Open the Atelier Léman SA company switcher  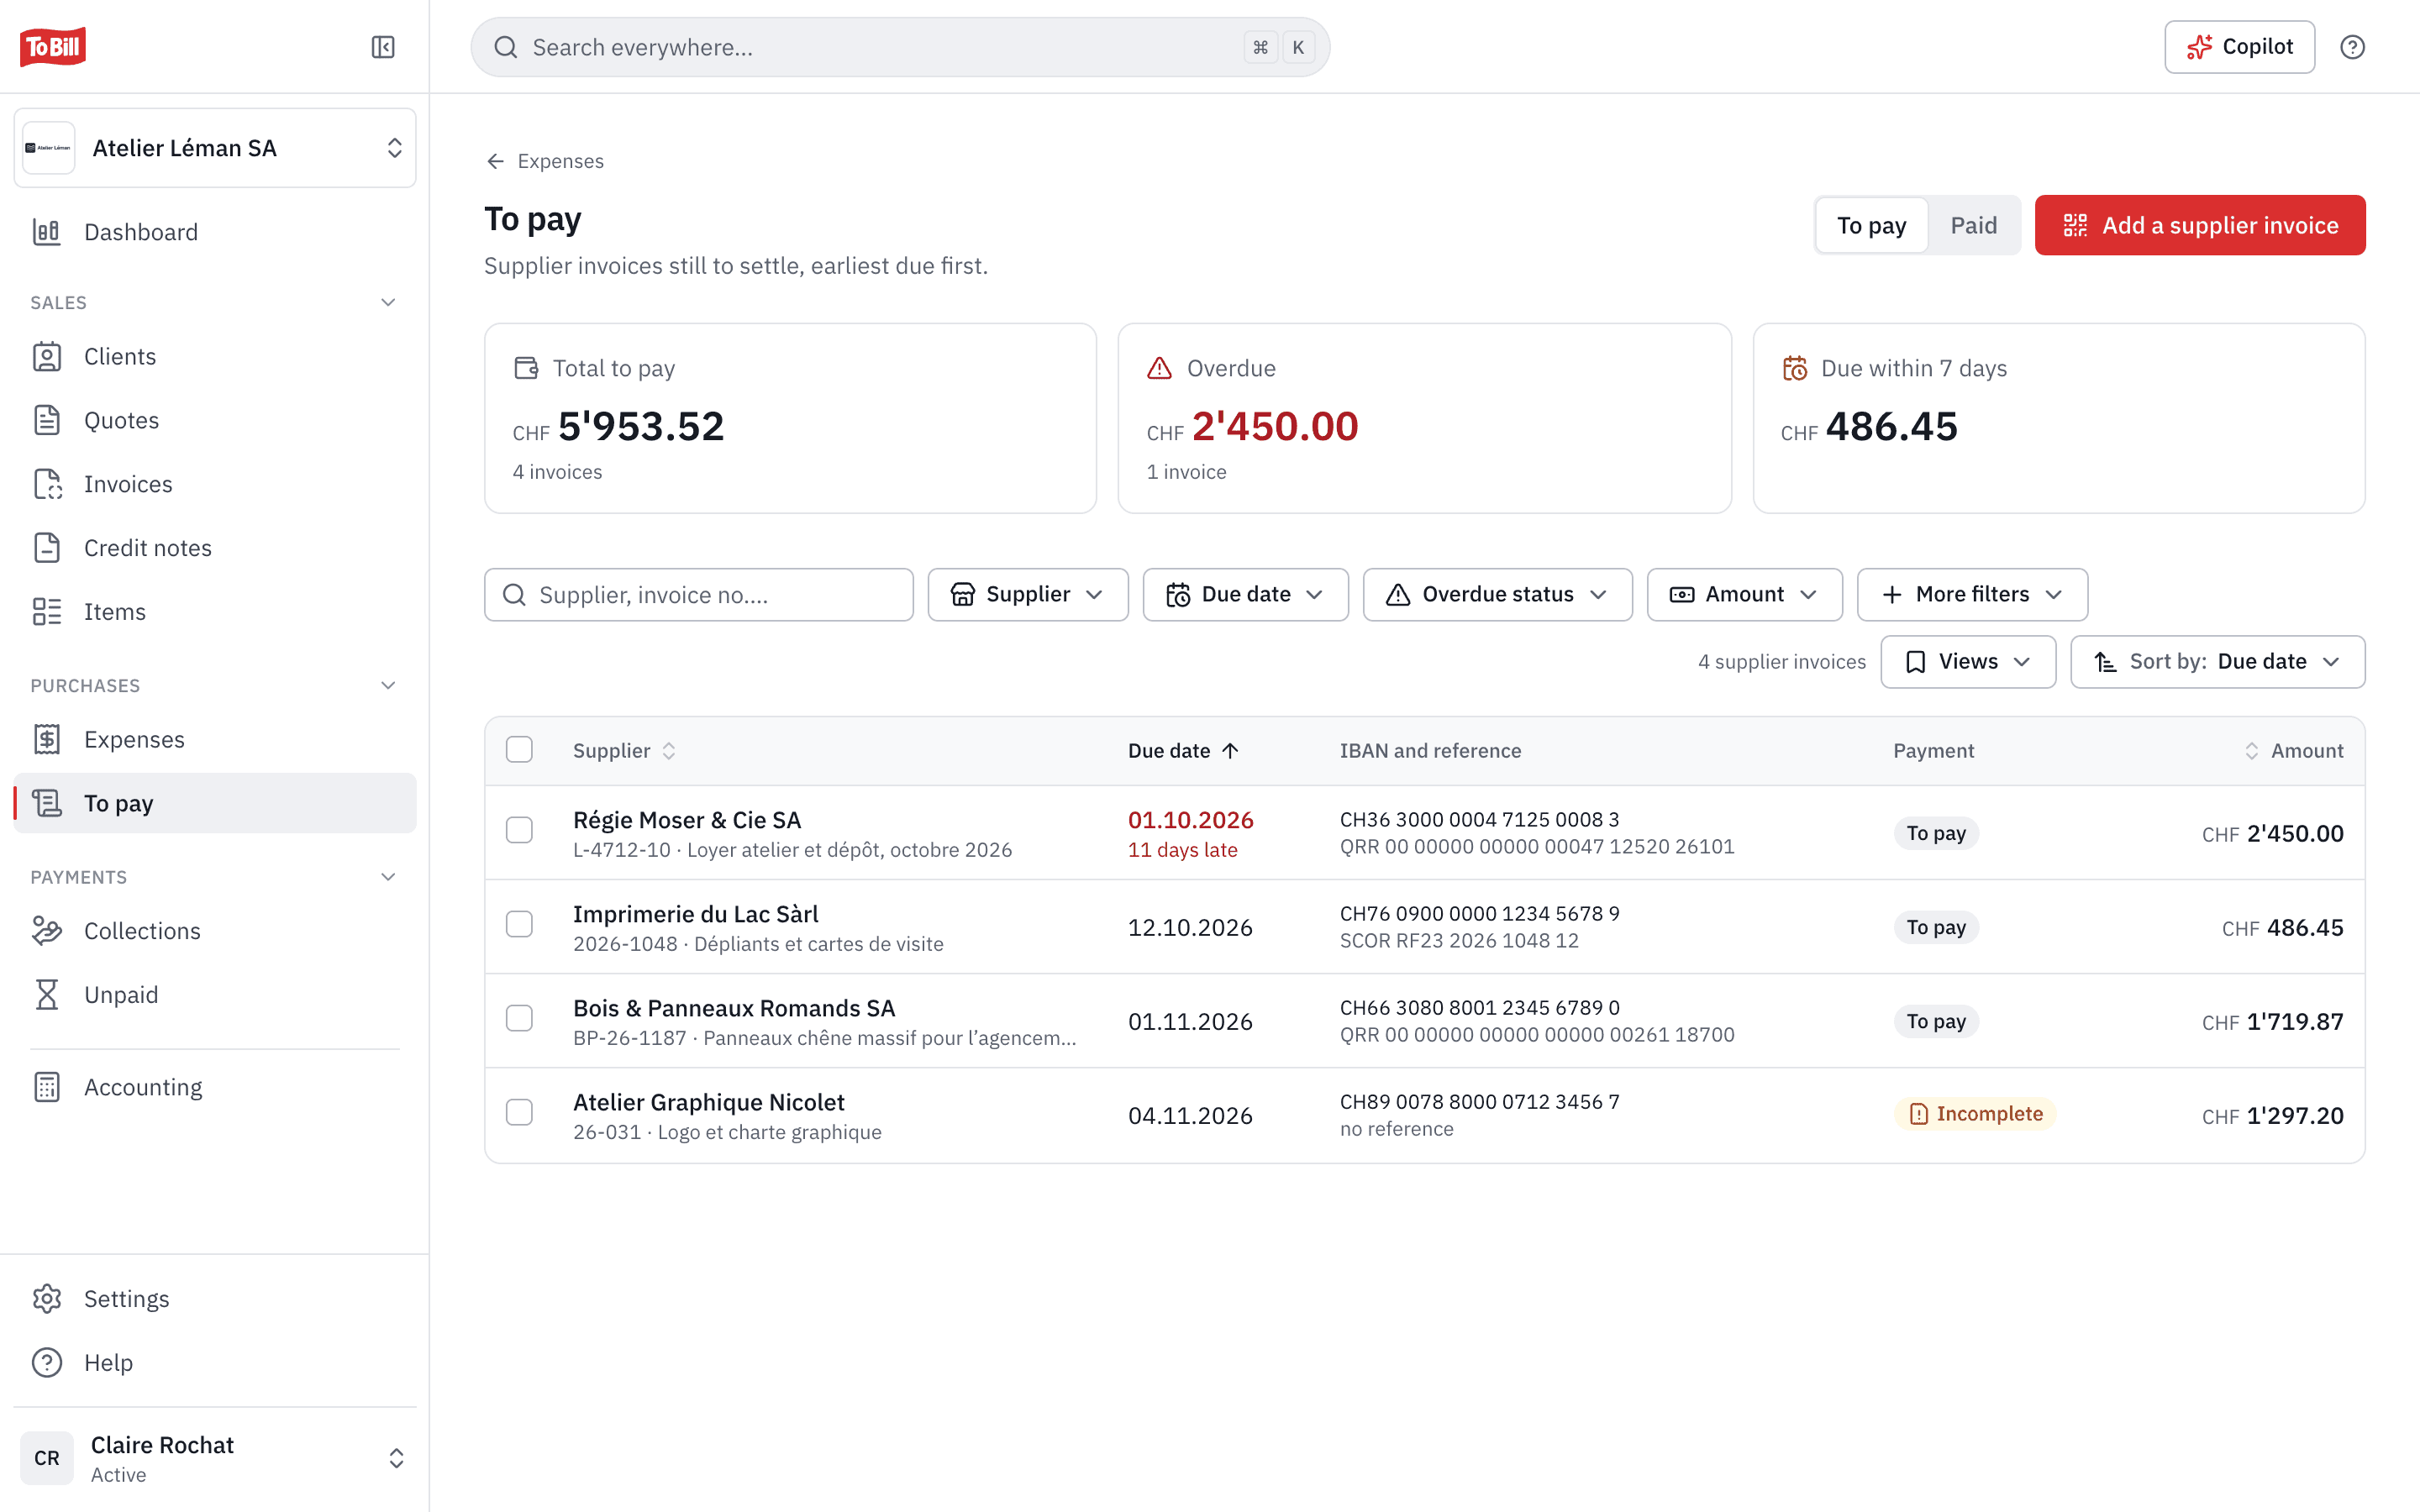[x=215, y=148]
